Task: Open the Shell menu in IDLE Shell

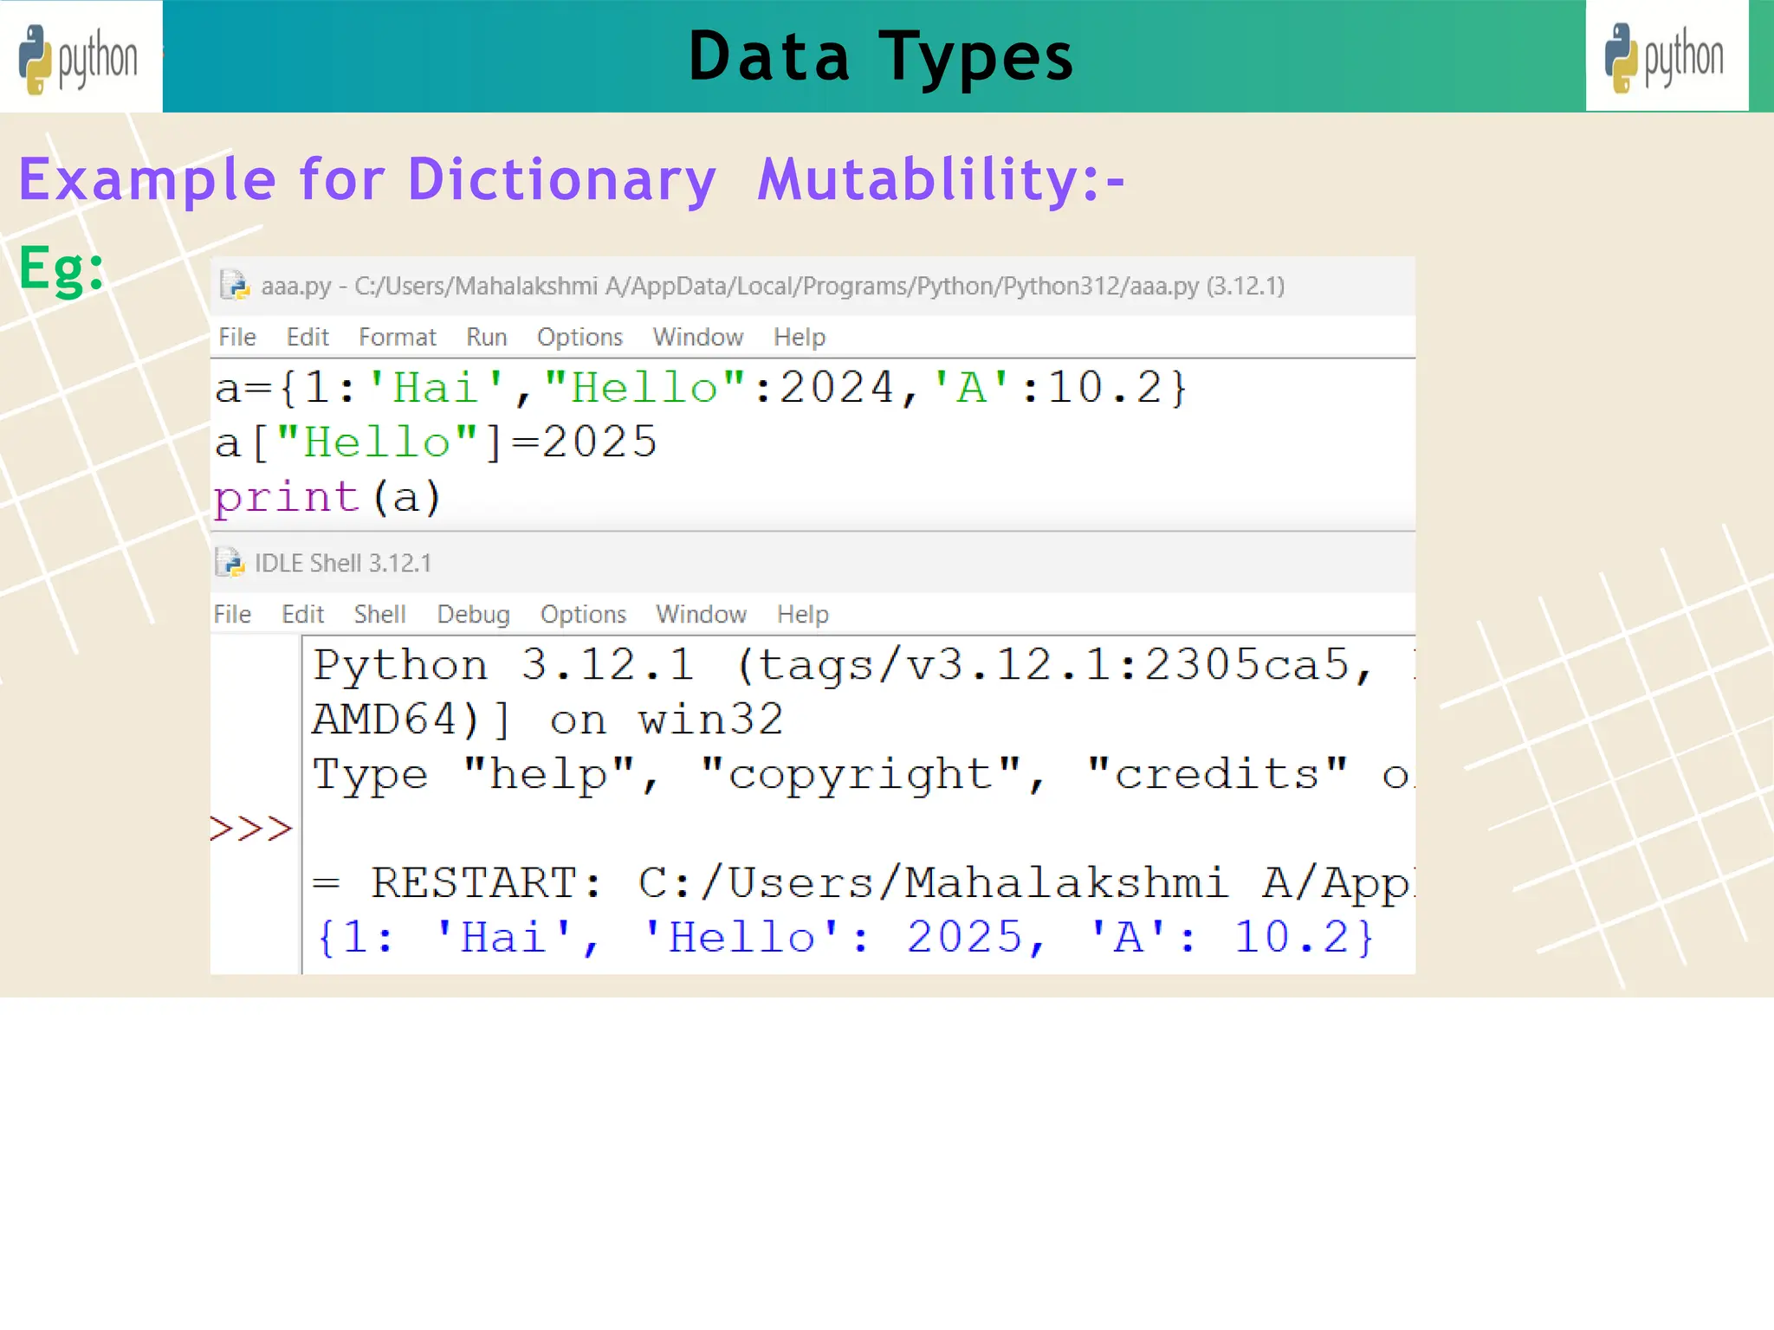Action: [379, 614]
